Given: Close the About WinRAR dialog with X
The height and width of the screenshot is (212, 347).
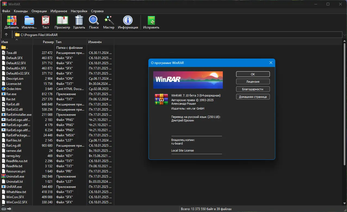Looking at the screenshot, I should (x=271, y=63).
